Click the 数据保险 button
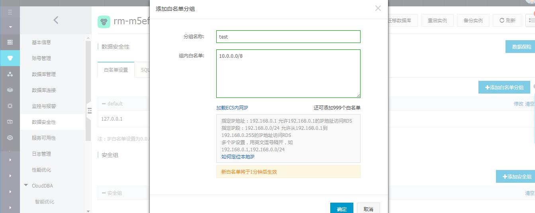Viewport: 535px width, 213px height. (520, 47)
